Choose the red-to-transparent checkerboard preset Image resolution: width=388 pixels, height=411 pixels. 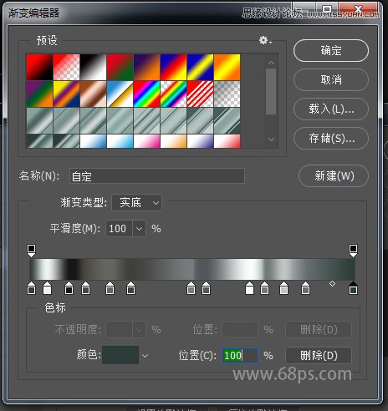click(x=66, y=67)
